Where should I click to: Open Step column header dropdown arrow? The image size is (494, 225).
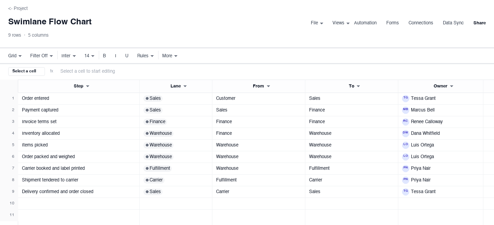tap(87, 86)
